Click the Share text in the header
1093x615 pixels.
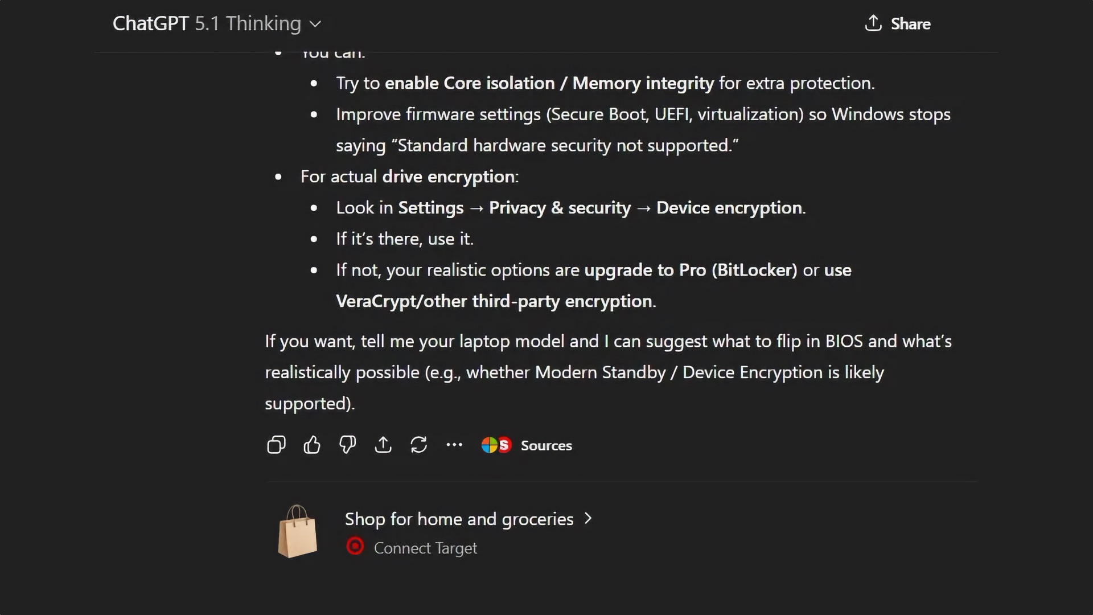[x=910, y=24]
